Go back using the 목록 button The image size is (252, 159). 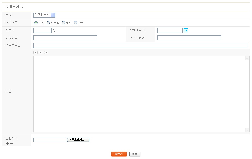135,154
